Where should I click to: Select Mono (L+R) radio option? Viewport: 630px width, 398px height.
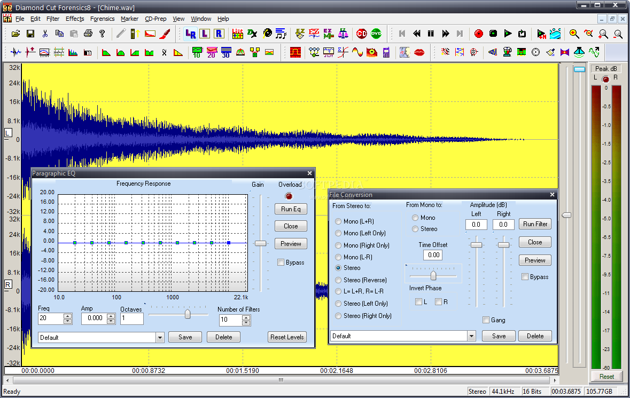(338, 221)
